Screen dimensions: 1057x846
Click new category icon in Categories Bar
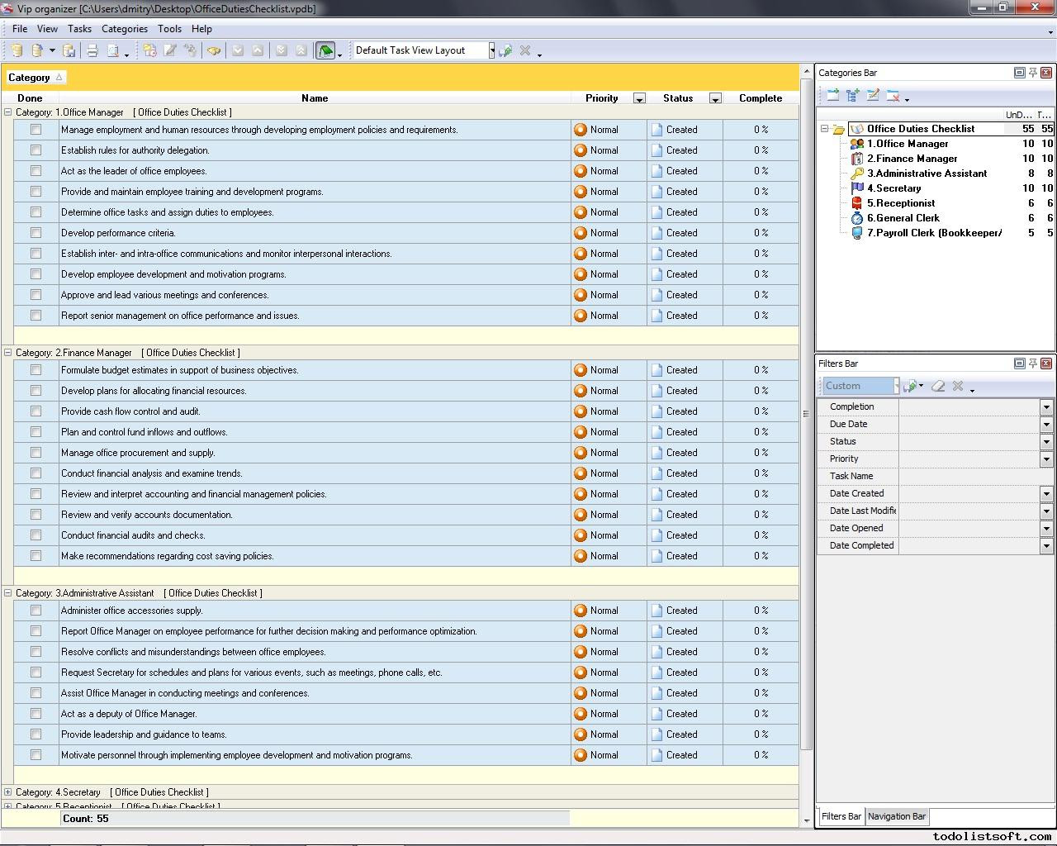832,96
